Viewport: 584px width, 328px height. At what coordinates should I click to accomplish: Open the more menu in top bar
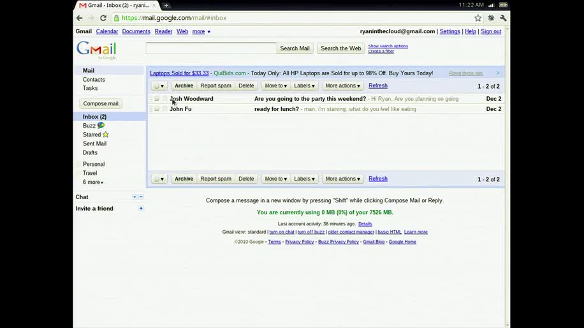[x=201, y=31]
